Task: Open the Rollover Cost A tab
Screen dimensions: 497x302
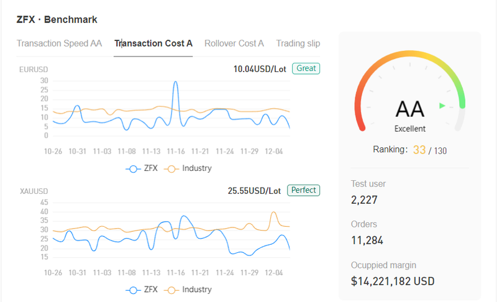Action: click(x=234, y=43)
